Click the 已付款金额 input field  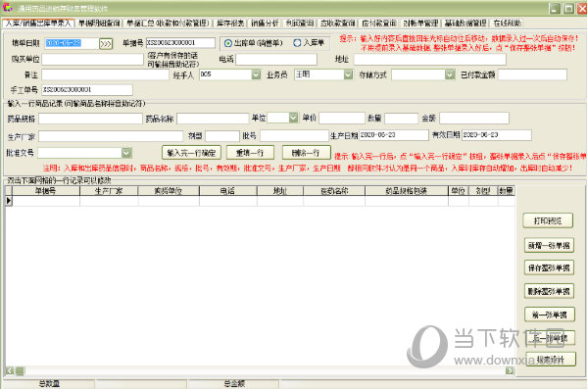coord(532,75)
